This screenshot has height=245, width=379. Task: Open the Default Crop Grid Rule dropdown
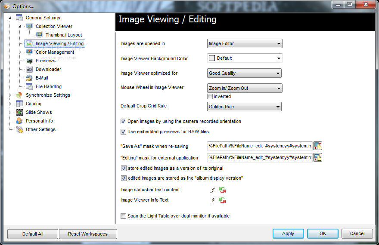(245, 107)
